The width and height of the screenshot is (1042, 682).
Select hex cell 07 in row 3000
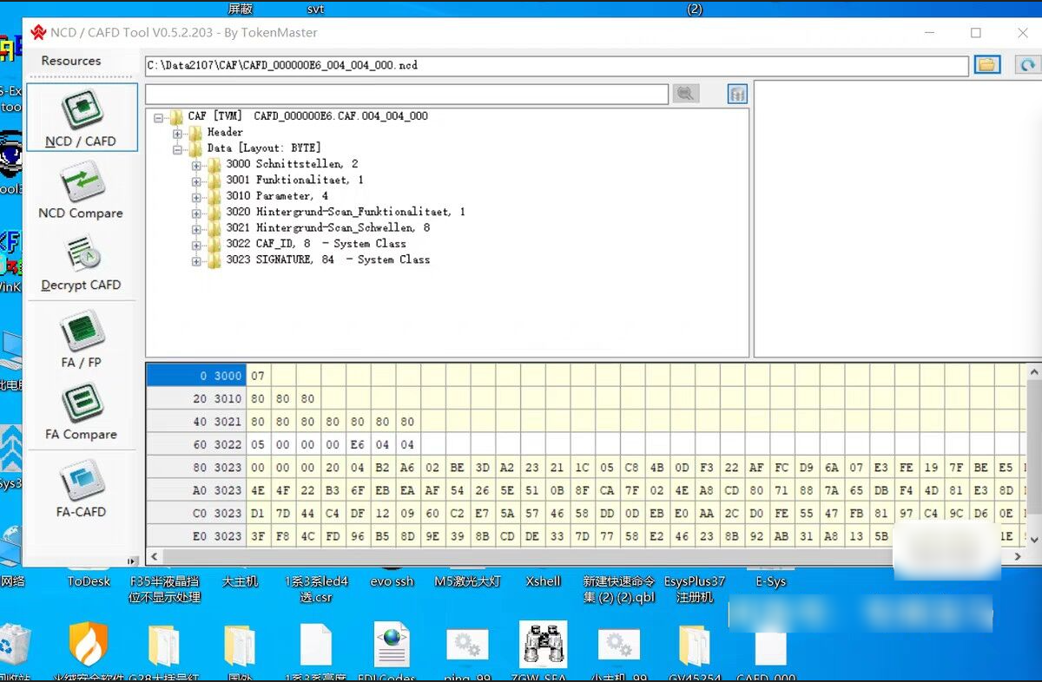click(x=258, y=376)
